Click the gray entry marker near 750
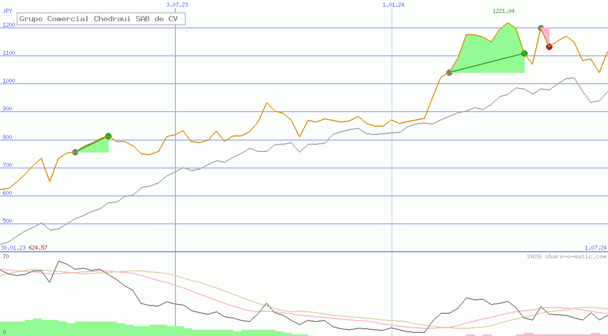This screenshot has height=336, width=608. [x=75, y=152]
